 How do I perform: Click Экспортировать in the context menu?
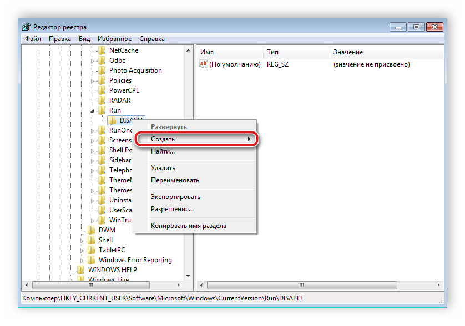(175, 197)
